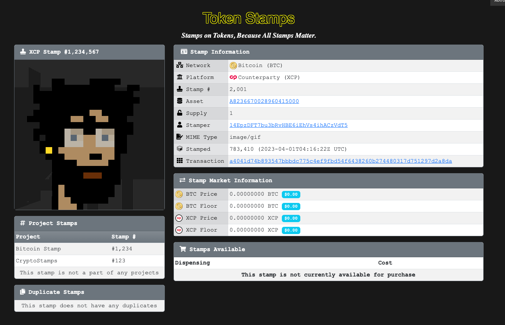
Task: Click the $0.00 badge in BTC Price row
Action: [291, 195]
